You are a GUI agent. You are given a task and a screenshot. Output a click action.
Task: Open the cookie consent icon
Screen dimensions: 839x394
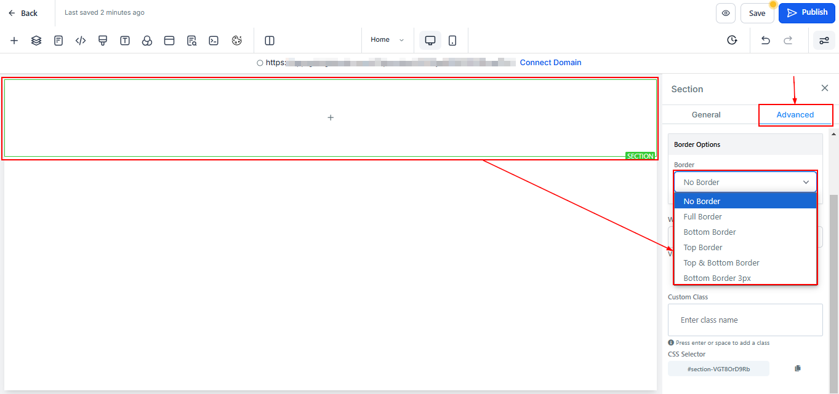[237, 41]
